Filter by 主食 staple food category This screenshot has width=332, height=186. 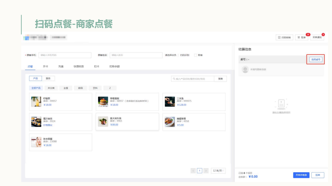pos(66,88)
